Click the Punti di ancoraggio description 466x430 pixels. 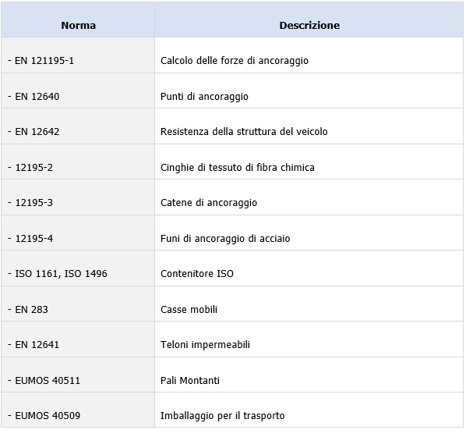[x=204, y=97]
